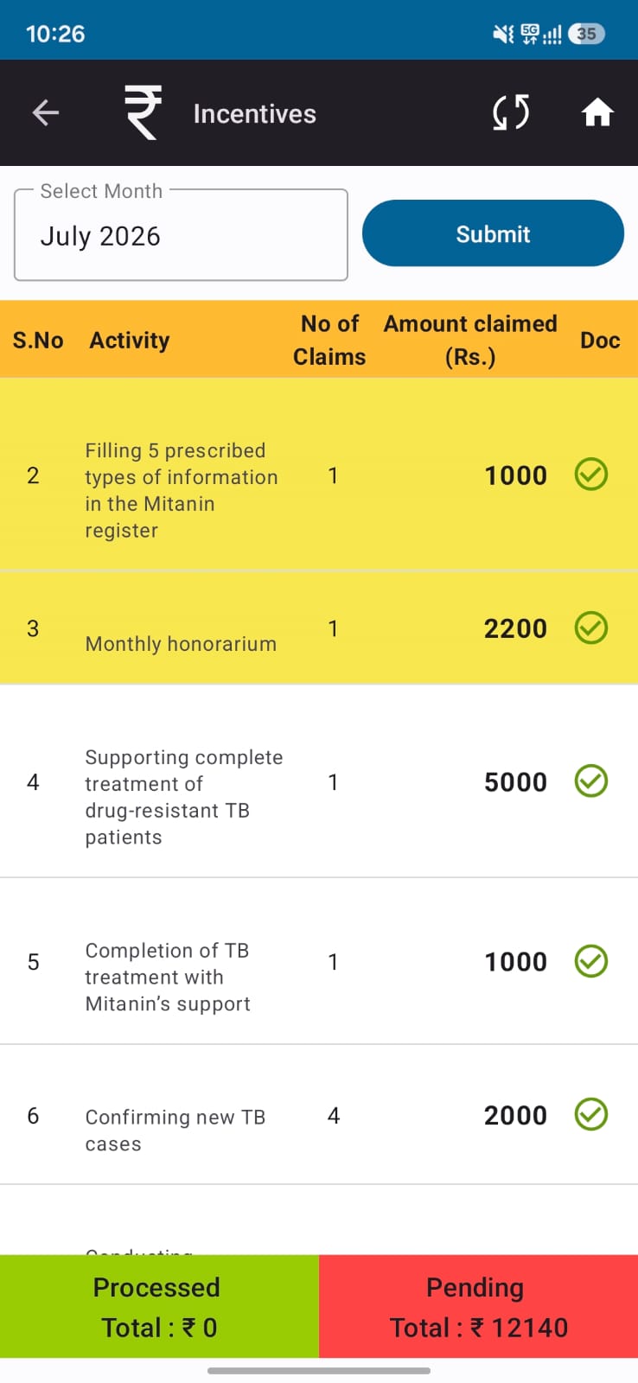Screen dimensions: 638x1383
Task: Submit the selected month
Action: coord(493,233)
